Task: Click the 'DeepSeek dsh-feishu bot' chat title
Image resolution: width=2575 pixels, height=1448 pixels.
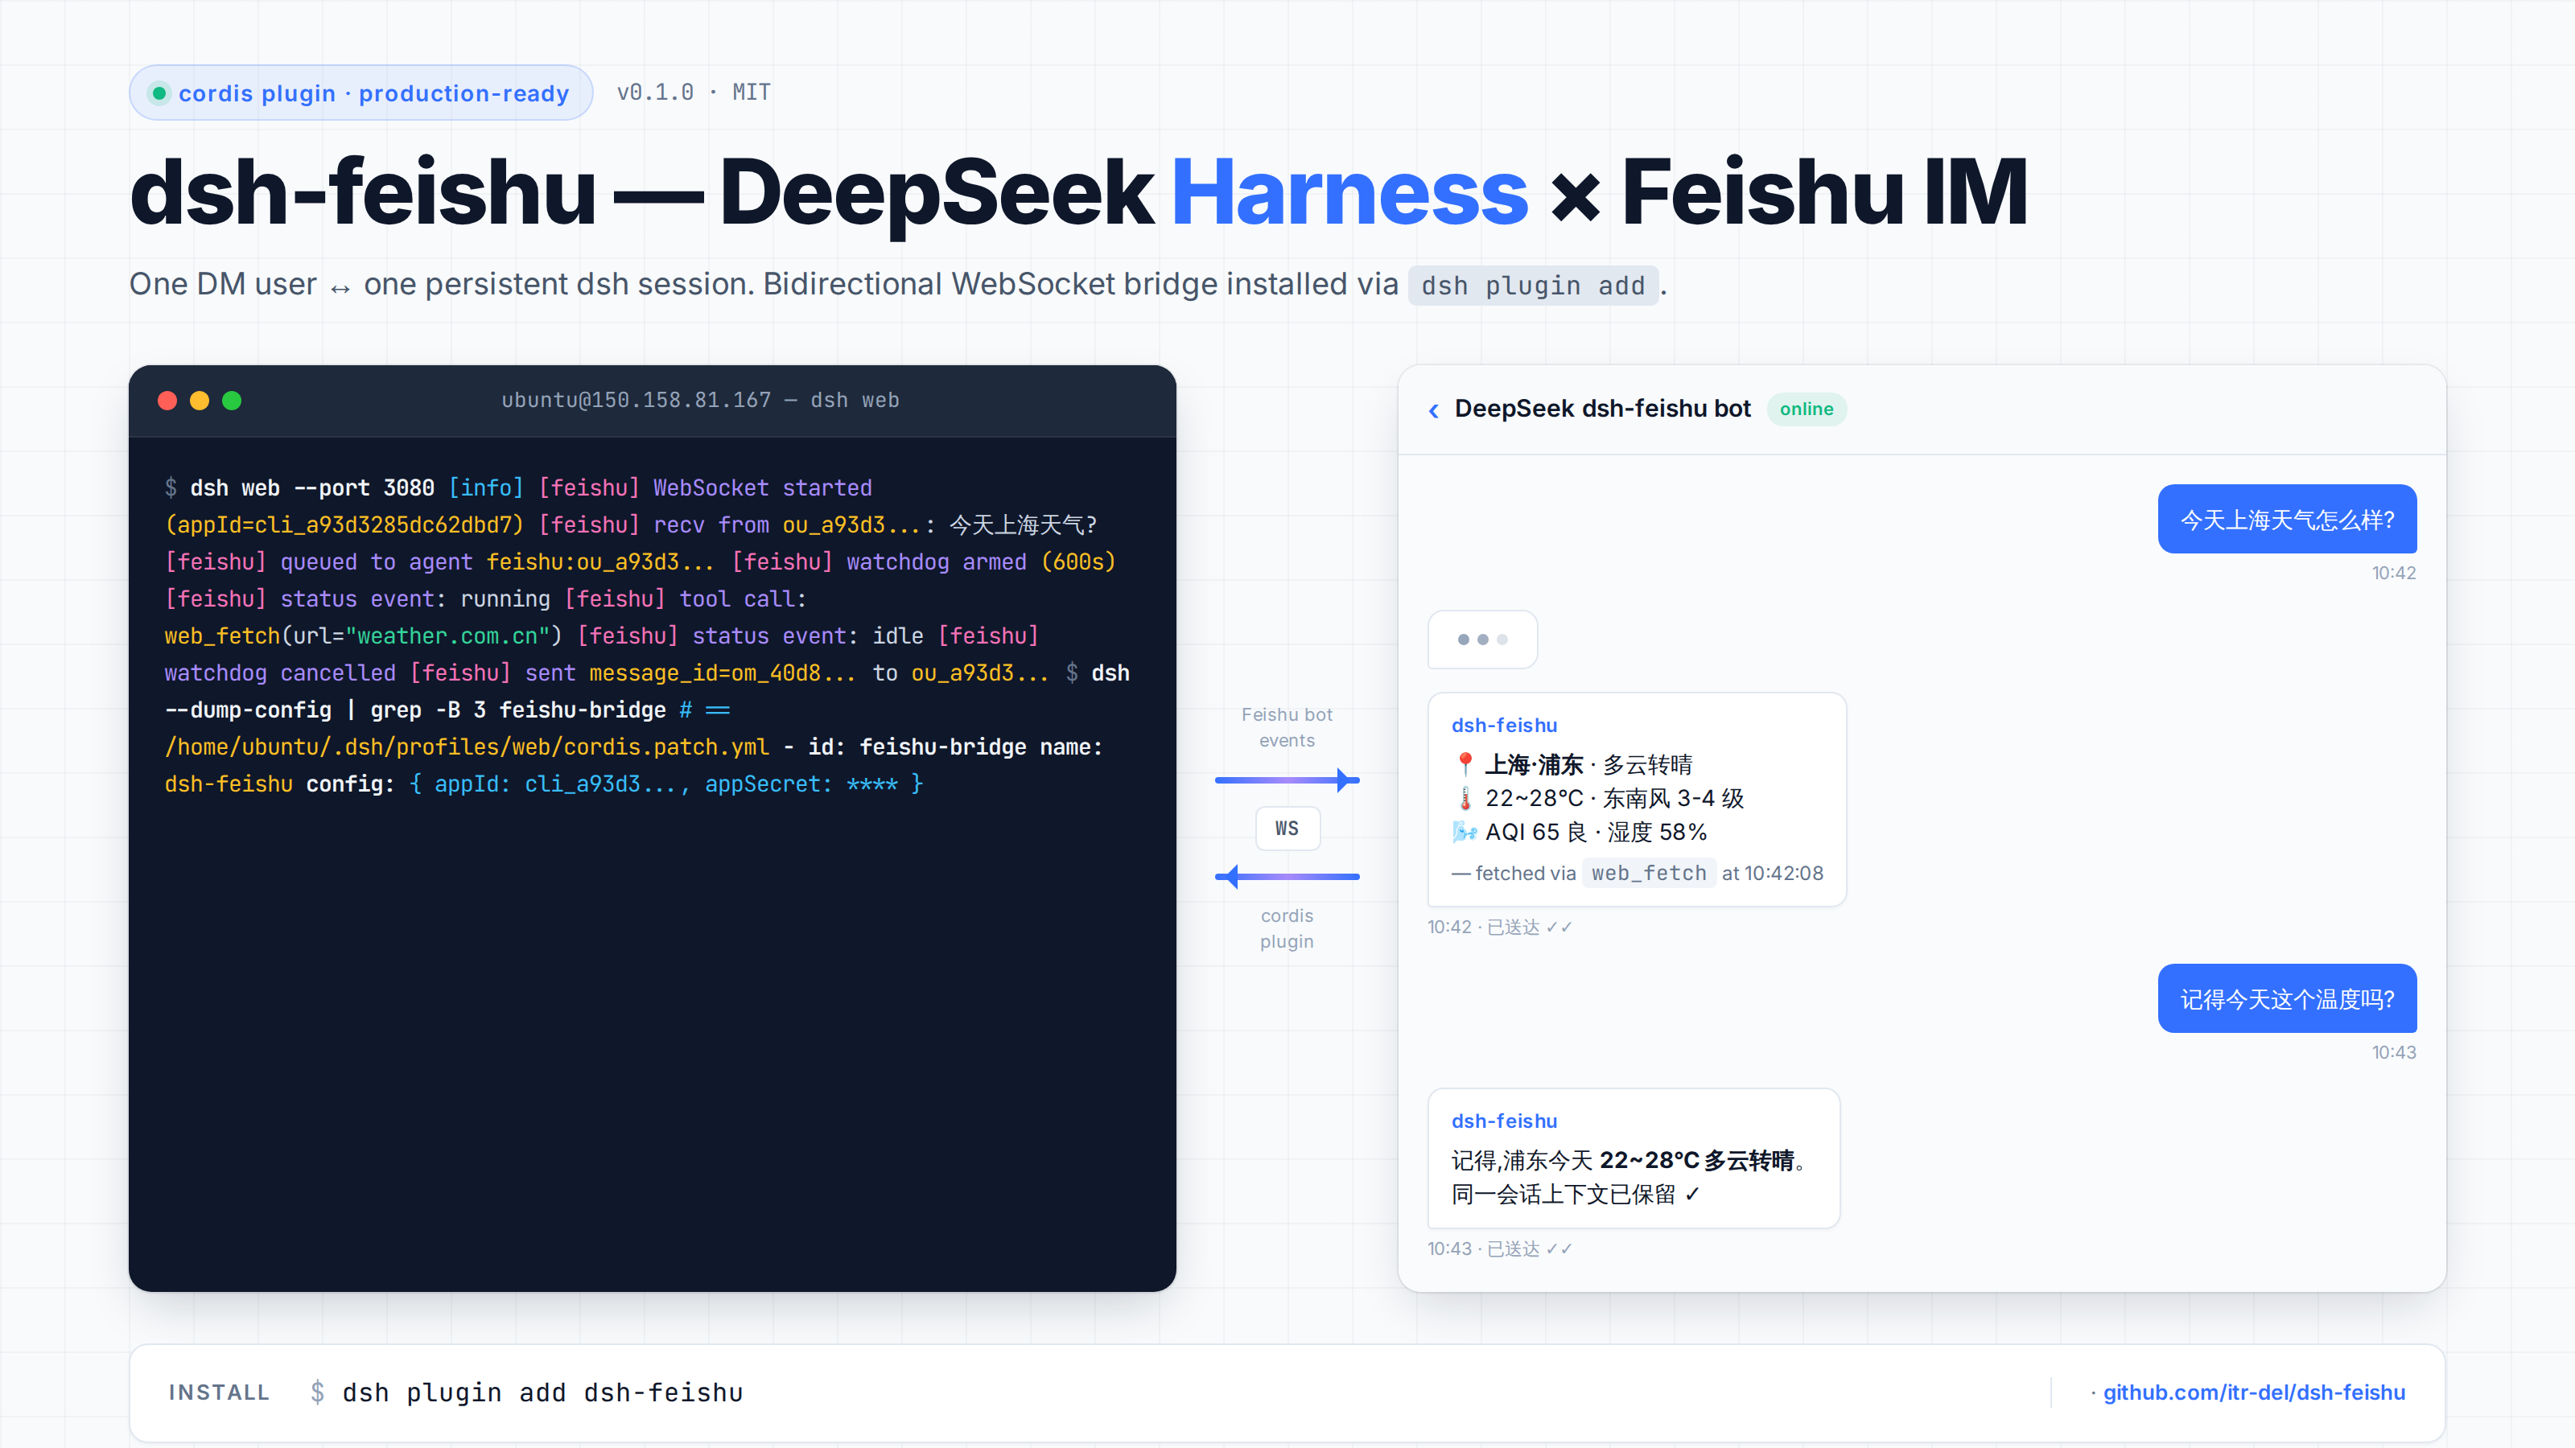Action: [x=1602, y=409]
